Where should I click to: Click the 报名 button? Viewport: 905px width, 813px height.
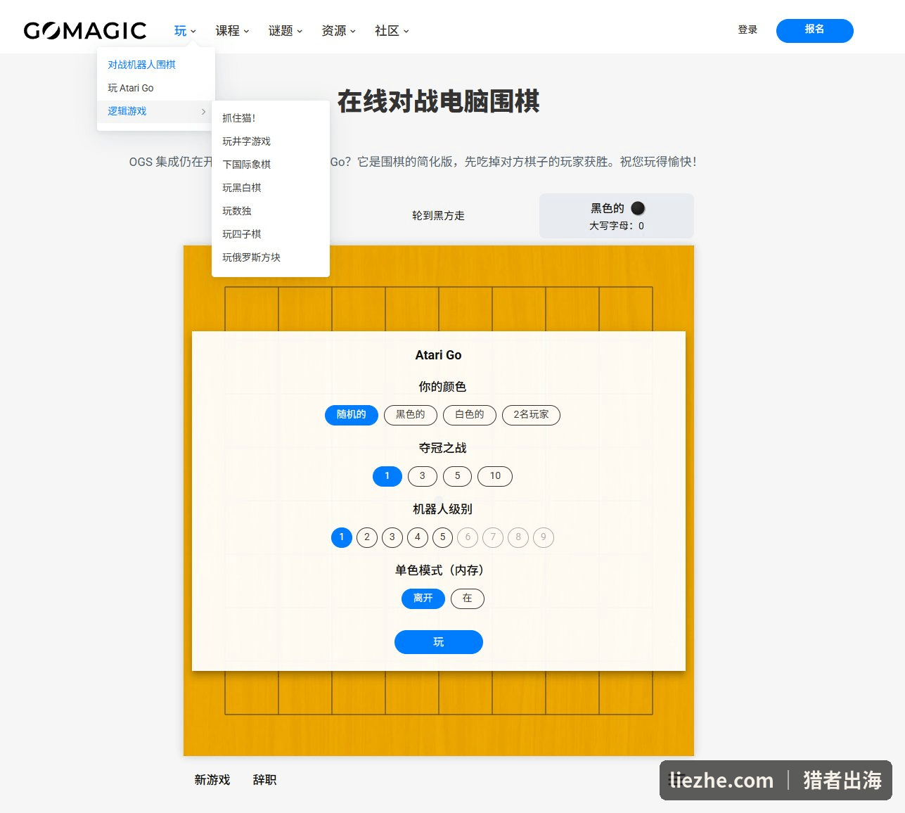(814, 30)
